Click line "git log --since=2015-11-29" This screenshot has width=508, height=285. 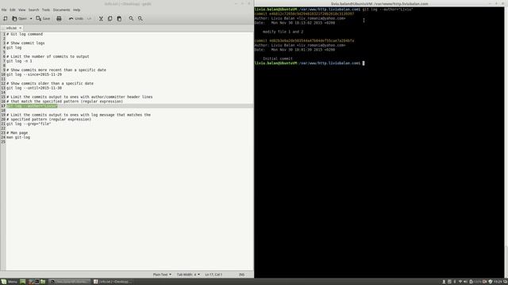[x=34, y=74]
